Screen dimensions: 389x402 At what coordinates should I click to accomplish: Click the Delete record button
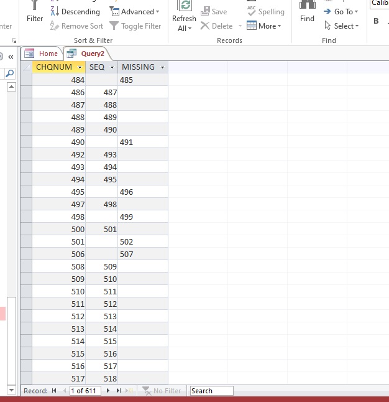click(x=217, y=26)
